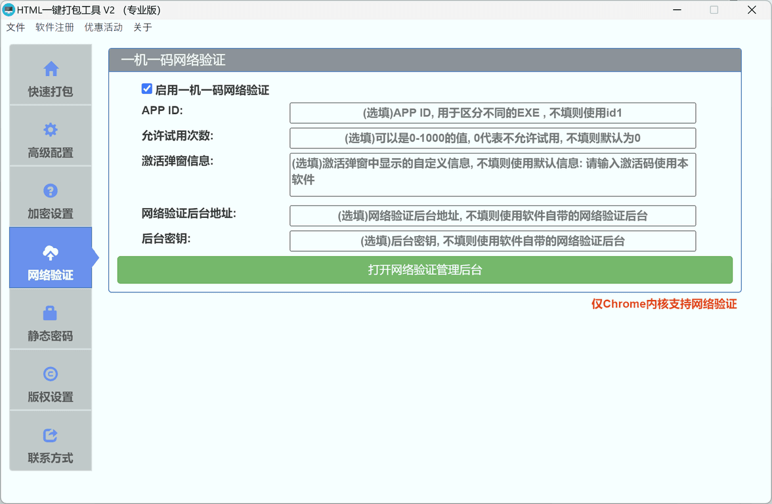This screenshot has width=772, height=504.
Task: Open the 文件 menu
Action: point(15,28)
